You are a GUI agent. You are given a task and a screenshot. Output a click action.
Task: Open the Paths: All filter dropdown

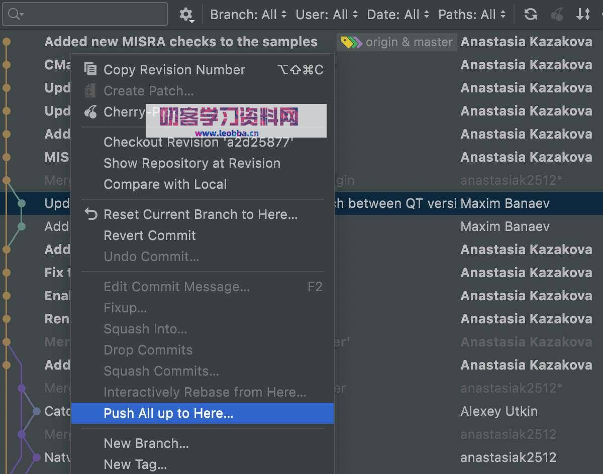(x=471, y=14)
